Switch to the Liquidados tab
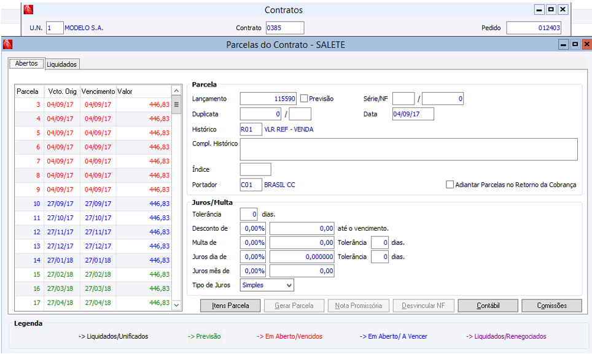The image size is (592, 354). 62,64
